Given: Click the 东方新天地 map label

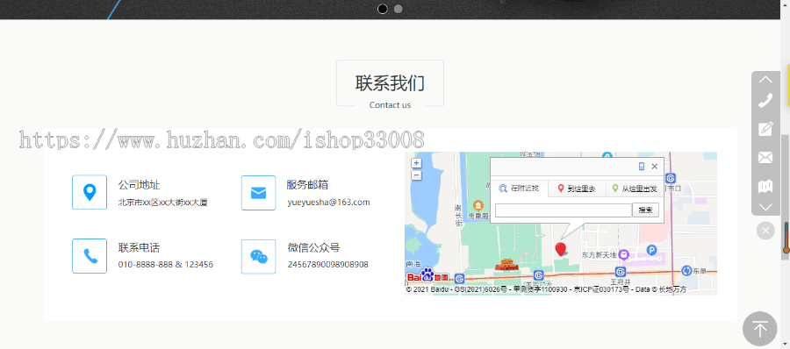Looking at the screenshot, I should click(599, 255).
